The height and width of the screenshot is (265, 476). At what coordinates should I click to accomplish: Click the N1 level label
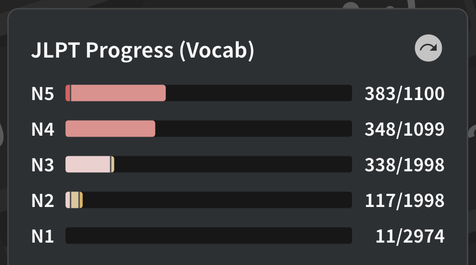pos(43,236)
